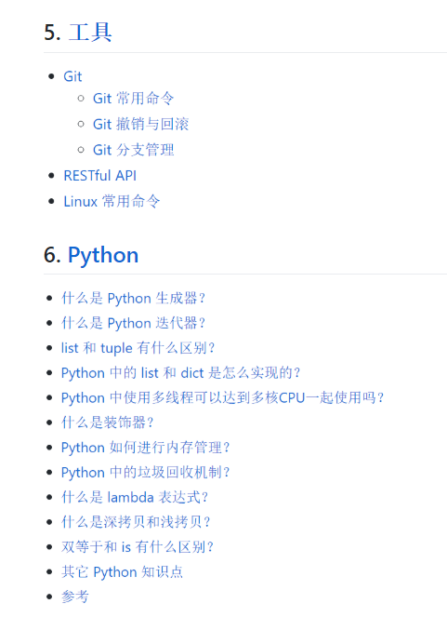This screenshot has width=447, height=617.
Task: Open Git 撤销与回滚 link
Action: [x=140, y=124]
